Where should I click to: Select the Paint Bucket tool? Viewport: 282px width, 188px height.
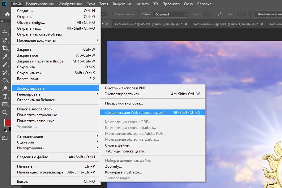tap(5, 80)
